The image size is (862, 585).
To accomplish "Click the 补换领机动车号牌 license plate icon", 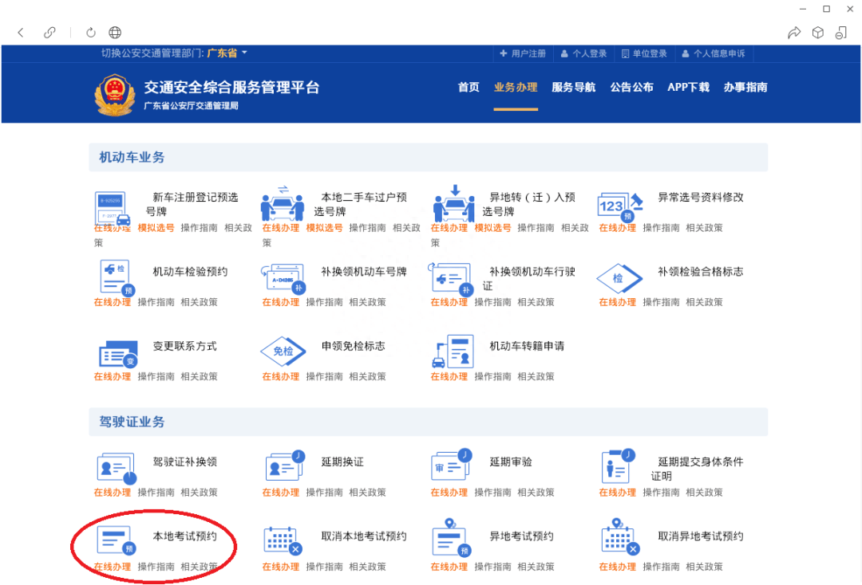I will click(282, 277).
